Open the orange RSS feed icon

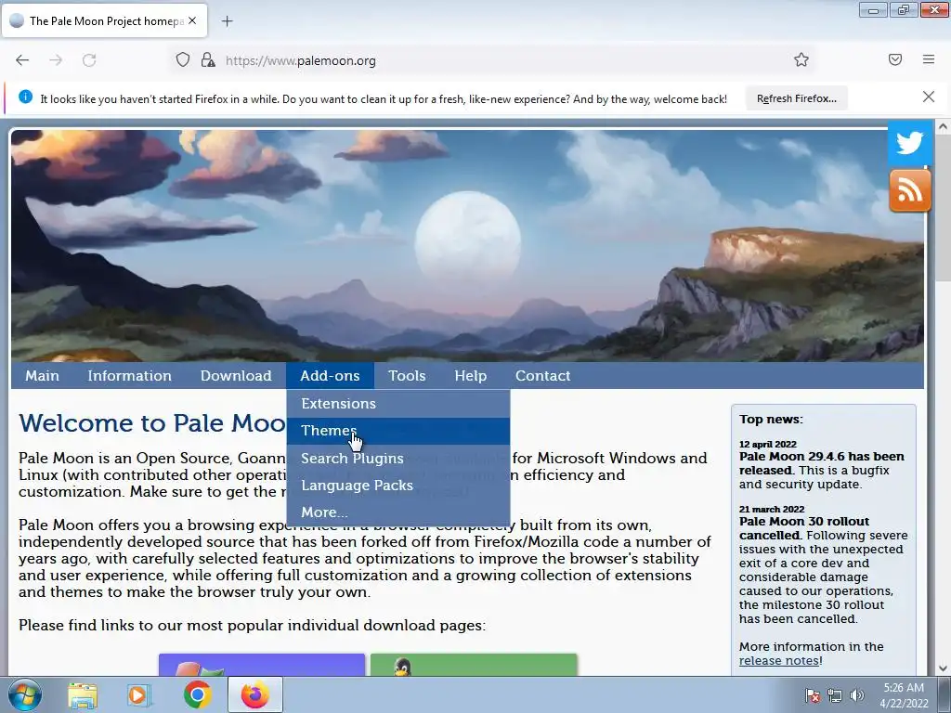click(x=910, y=190)
